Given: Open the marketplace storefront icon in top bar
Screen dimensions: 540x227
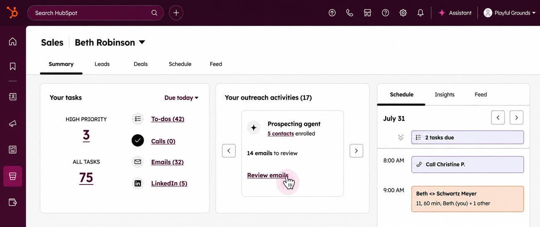Looking at the screenshot, I should click(x=367, y=13).
